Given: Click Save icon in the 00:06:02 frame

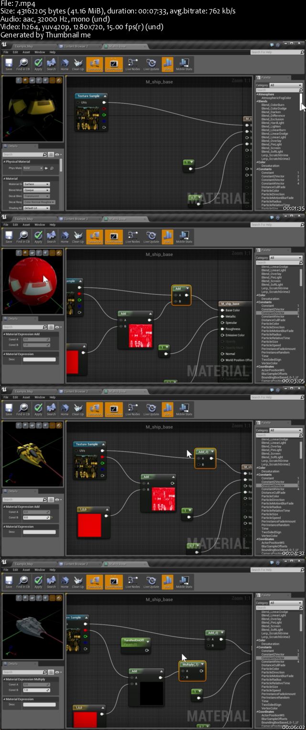Looking at the screenshot, I should point(9,581).
